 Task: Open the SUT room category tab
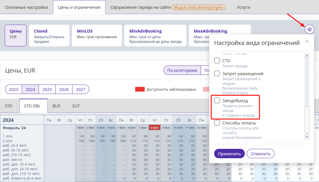76,106
